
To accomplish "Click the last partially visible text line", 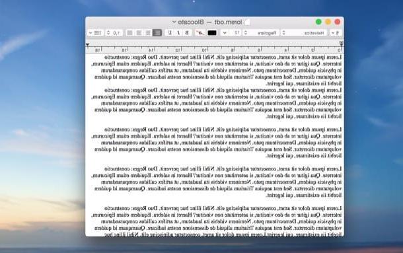I will tap(223, 235).
